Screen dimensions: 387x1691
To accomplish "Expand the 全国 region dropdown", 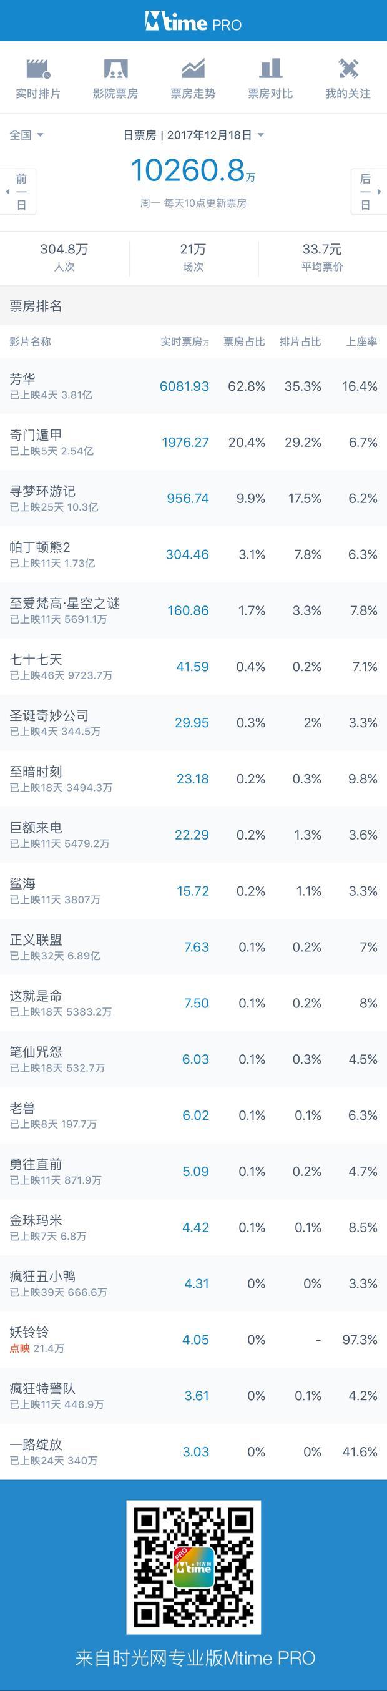I will [26, 135].
